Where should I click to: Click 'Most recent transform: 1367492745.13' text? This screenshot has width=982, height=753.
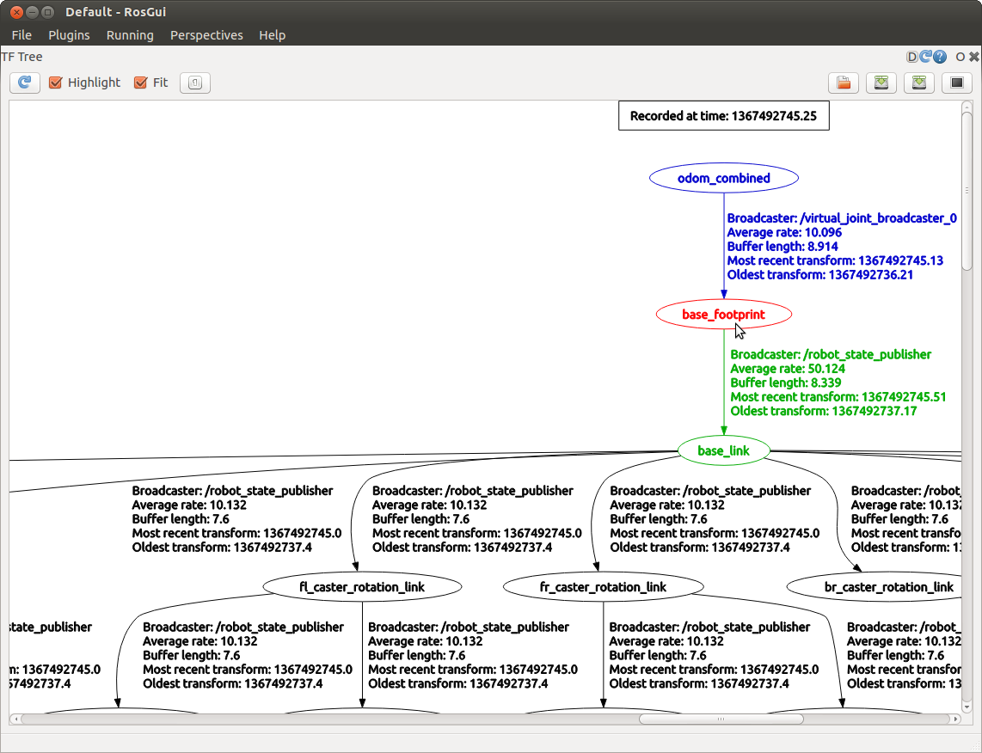point(835,260)
